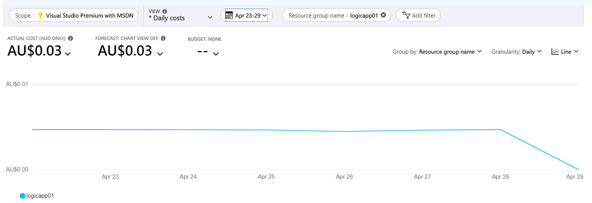Open Group by Resource group name dropdown
This screenshot has height=203, width=592.
[437, 52]
